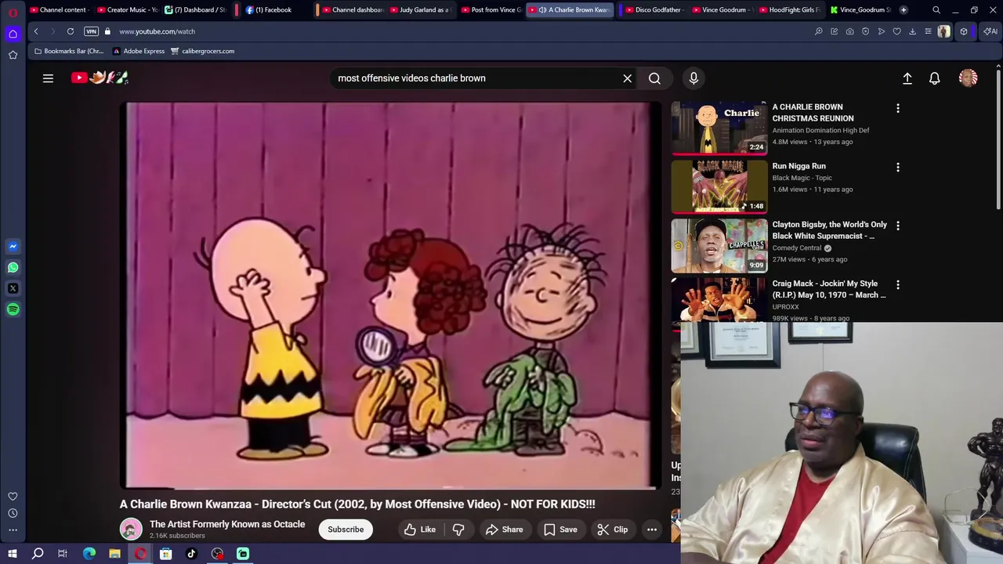Viewport: 1003px width, 564px height.
Task: Switch to the Vince_Goodrum Kick tab
Action: click(861, 9)
